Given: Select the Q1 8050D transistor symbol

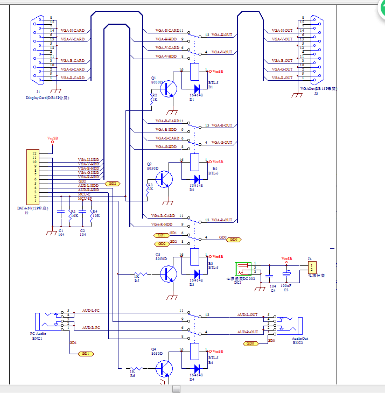Looking at the screenshot, I should pyautogui.click(x=170, y=88).
